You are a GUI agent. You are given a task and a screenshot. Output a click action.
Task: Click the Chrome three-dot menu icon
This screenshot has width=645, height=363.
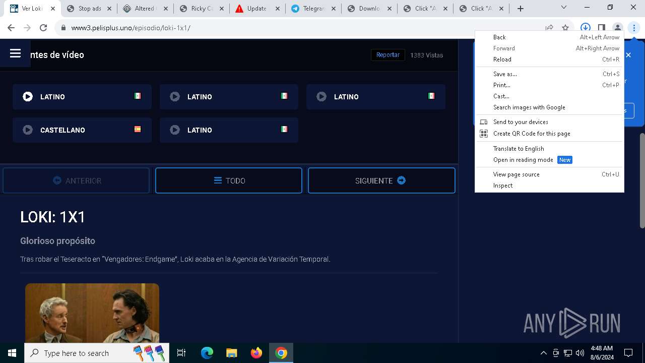(634, 28)
